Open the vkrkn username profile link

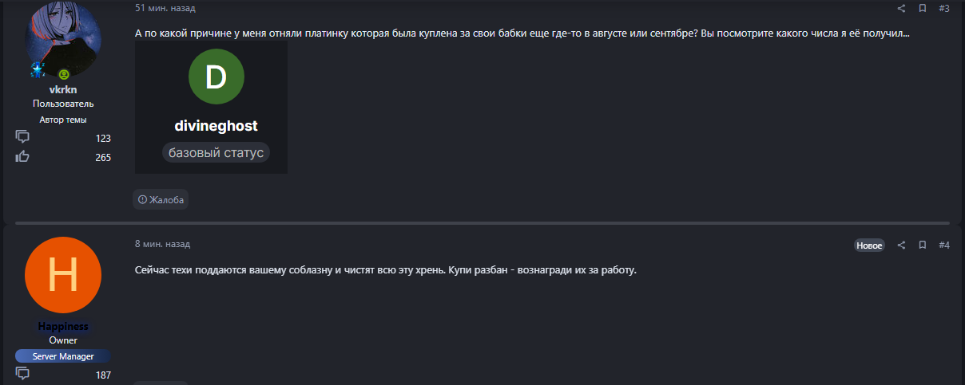pyautogui.click(x=63, y=90)
